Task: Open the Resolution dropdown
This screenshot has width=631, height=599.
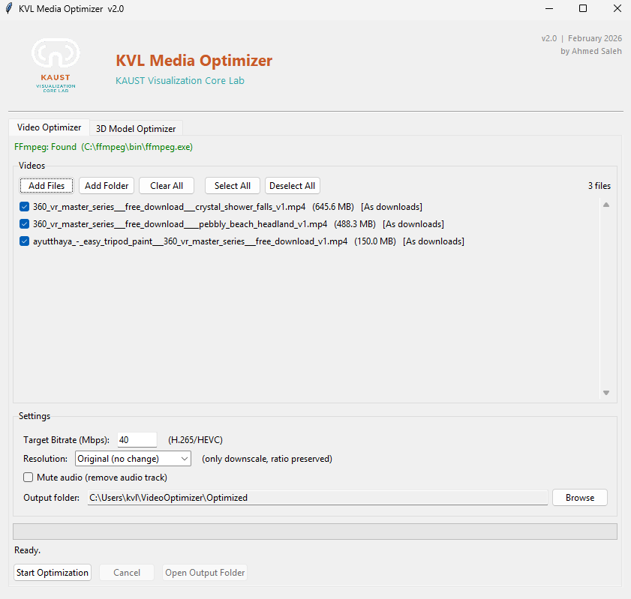Action: tap(185, 458)
